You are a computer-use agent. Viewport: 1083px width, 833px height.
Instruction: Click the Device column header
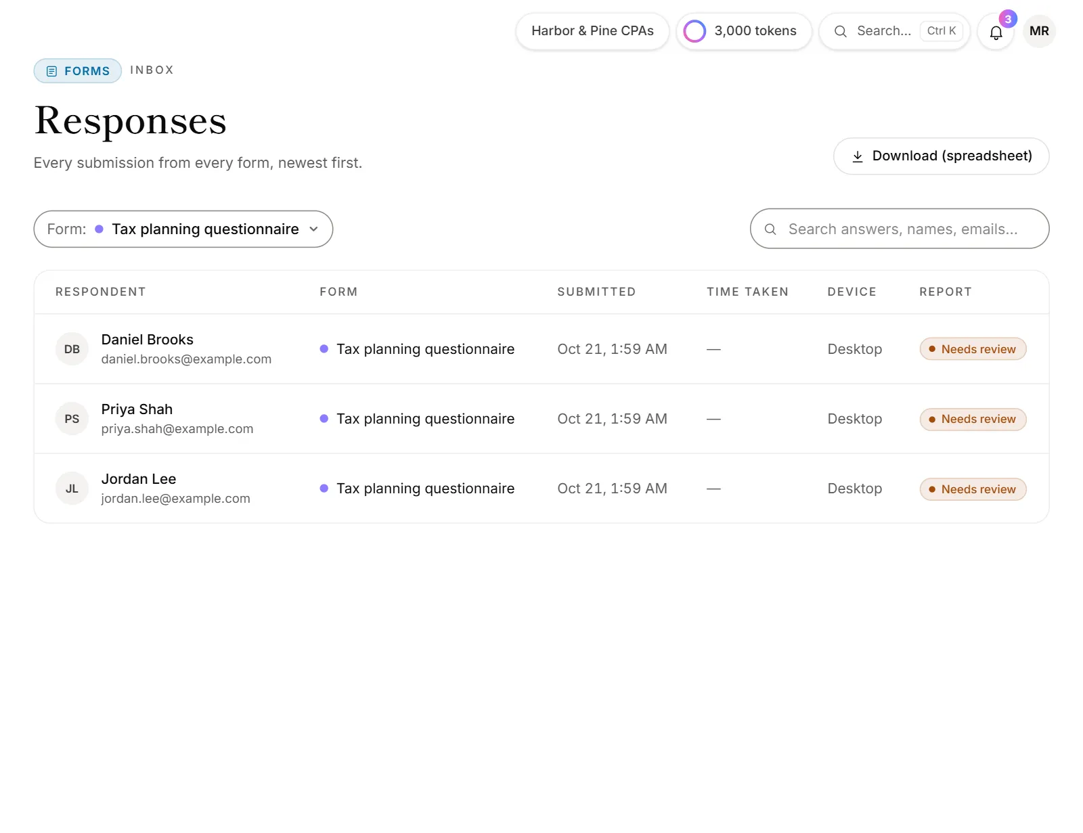852,292
